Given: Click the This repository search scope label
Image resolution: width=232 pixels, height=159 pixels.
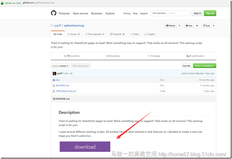Looking at the screenshot, I should [159, 13].
